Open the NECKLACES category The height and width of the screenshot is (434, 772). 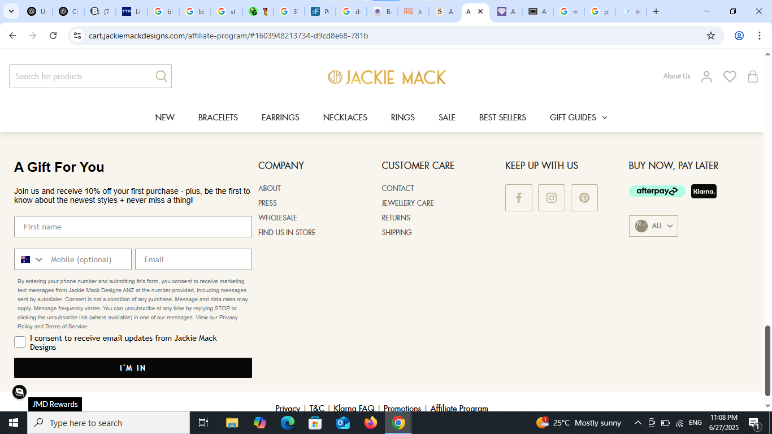[345, 118]
